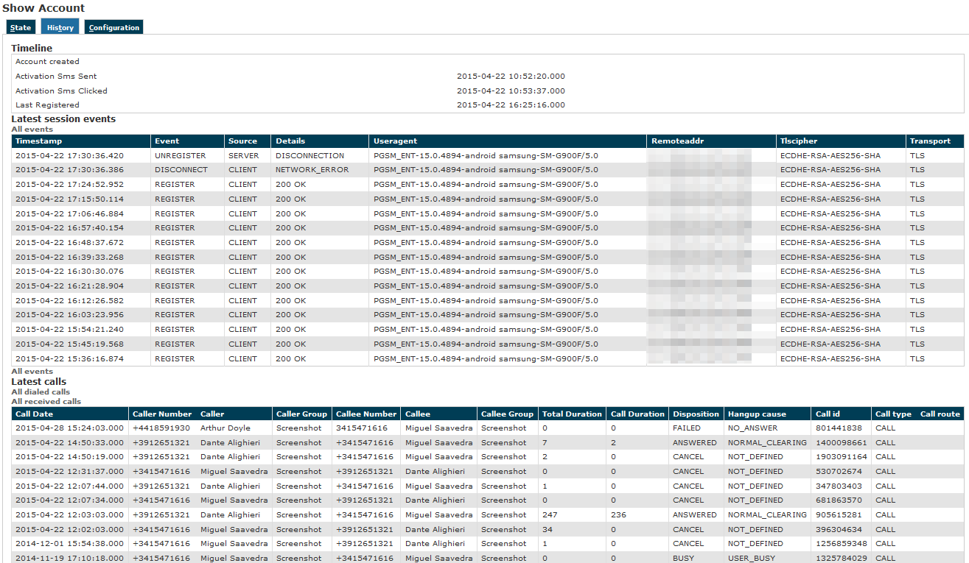The height and width of the screenshot is (563, 969).
Task: View All received calls
Action: coord(46,402)
